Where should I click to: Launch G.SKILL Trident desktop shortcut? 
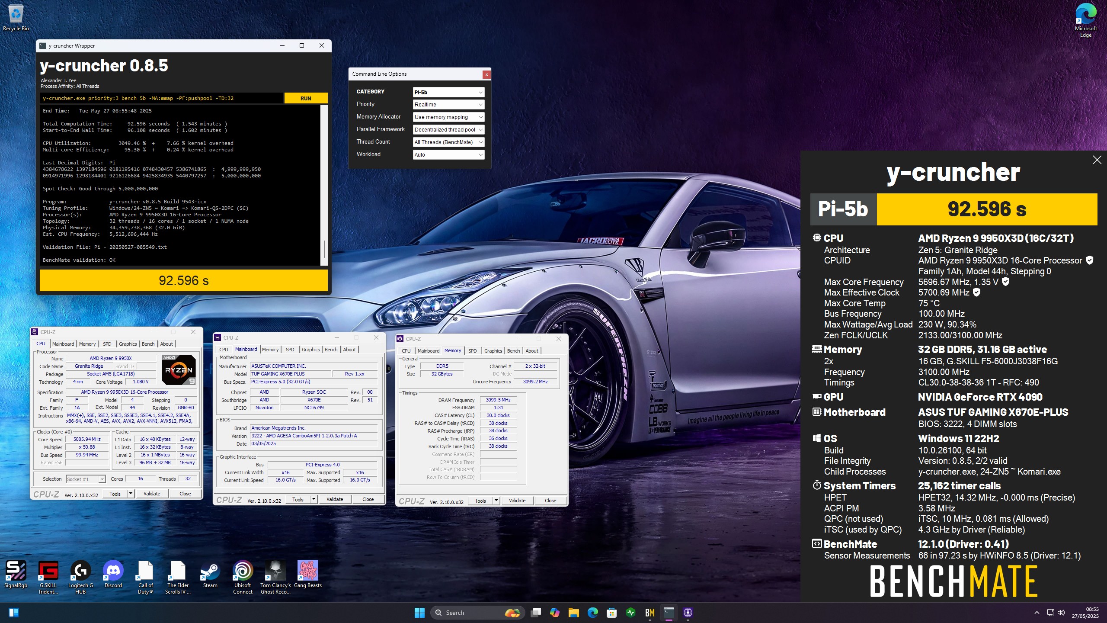pos(48,578)
